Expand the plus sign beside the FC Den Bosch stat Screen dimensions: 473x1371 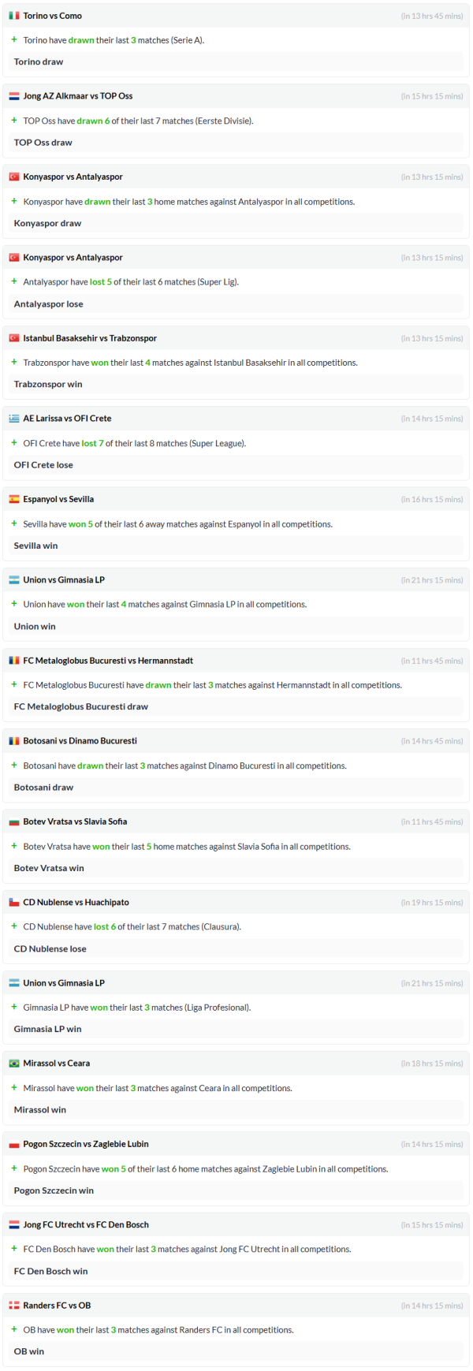(x=14, y=1249)
